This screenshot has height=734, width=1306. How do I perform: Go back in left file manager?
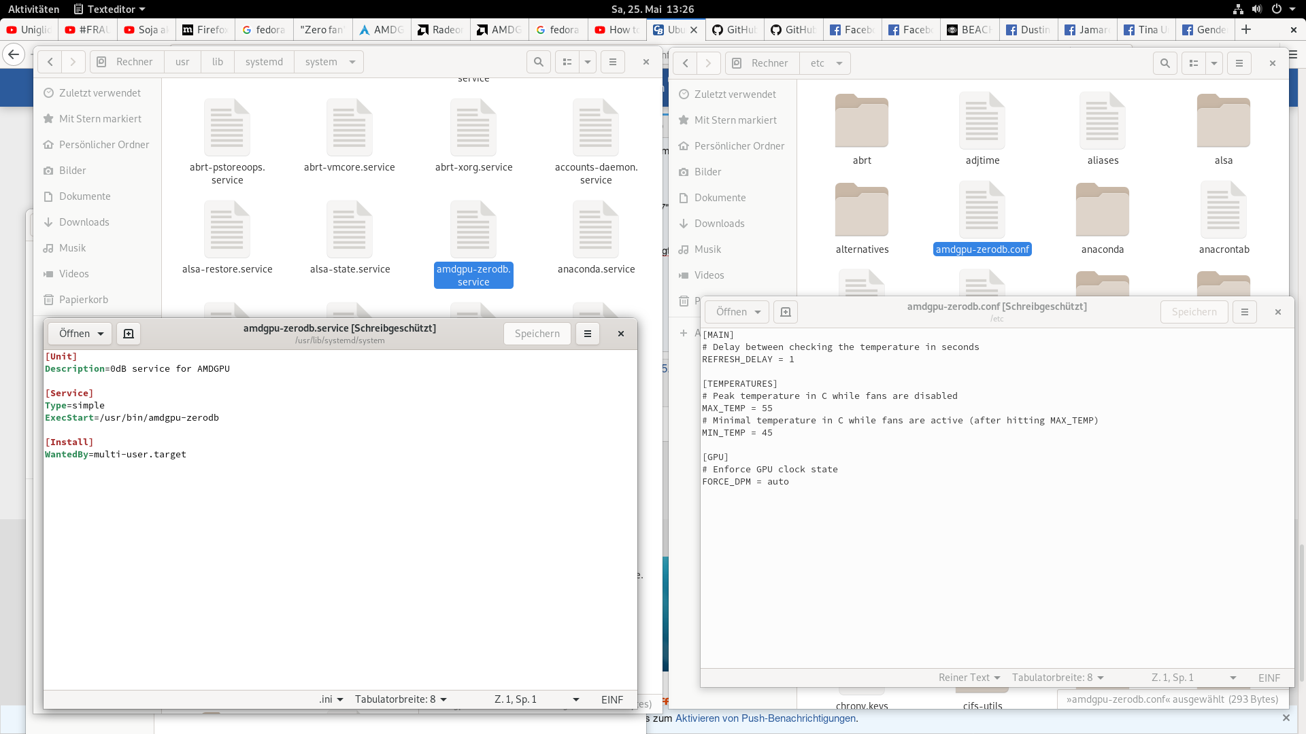pos(50,62)
